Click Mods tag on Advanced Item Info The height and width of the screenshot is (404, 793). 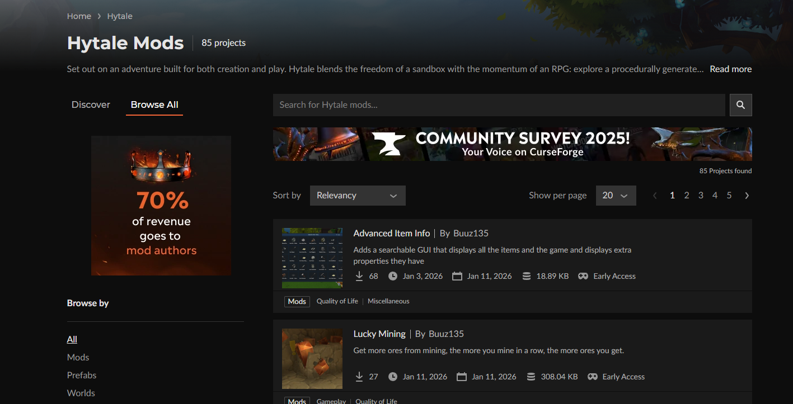(x=297, y=301)
